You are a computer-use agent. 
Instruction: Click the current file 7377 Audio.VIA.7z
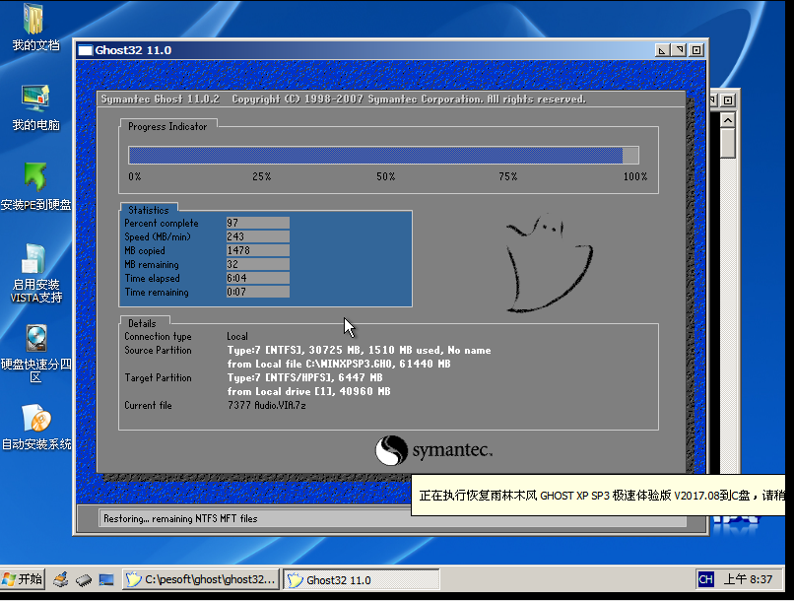pos(266,406)
